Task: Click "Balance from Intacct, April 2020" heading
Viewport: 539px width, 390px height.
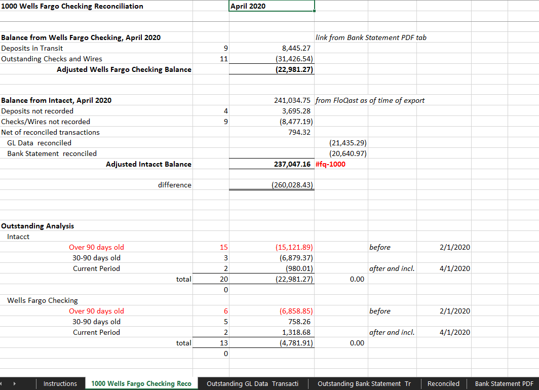Action: point(56,100)
